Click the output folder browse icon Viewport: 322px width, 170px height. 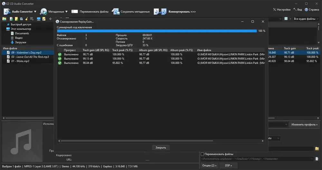point(317,148)
